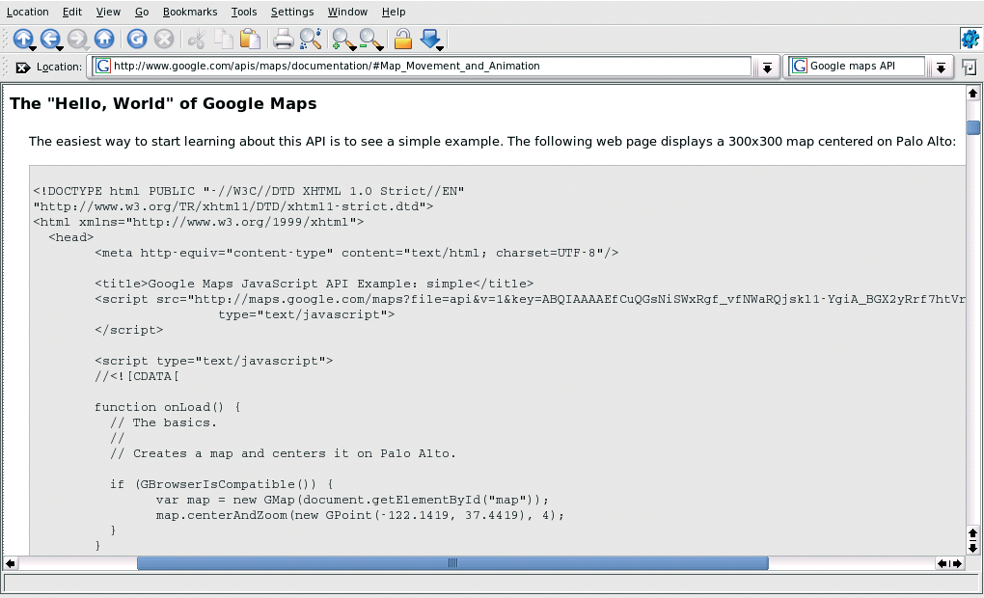Image resolution: width=984 pixels, height=598 pixels.
Task: Click the '// The basics.' comment
Action: (163, 422)
